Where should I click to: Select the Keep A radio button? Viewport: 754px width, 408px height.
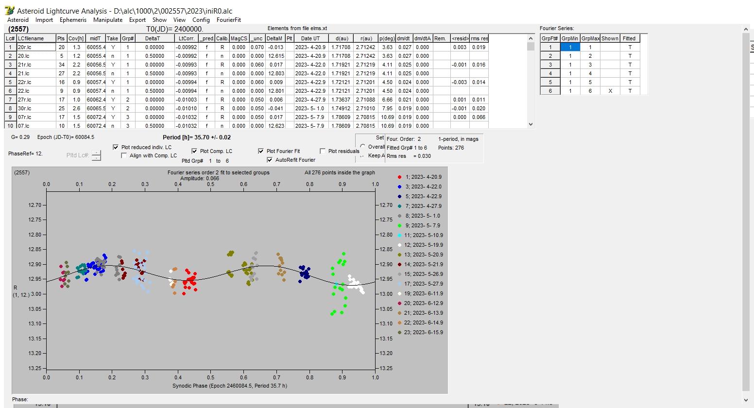point(362,155)
